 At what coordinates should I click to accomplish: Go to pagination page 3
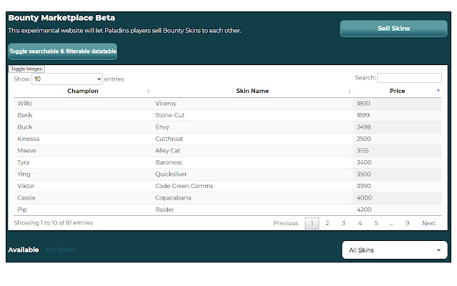[343, 223]
